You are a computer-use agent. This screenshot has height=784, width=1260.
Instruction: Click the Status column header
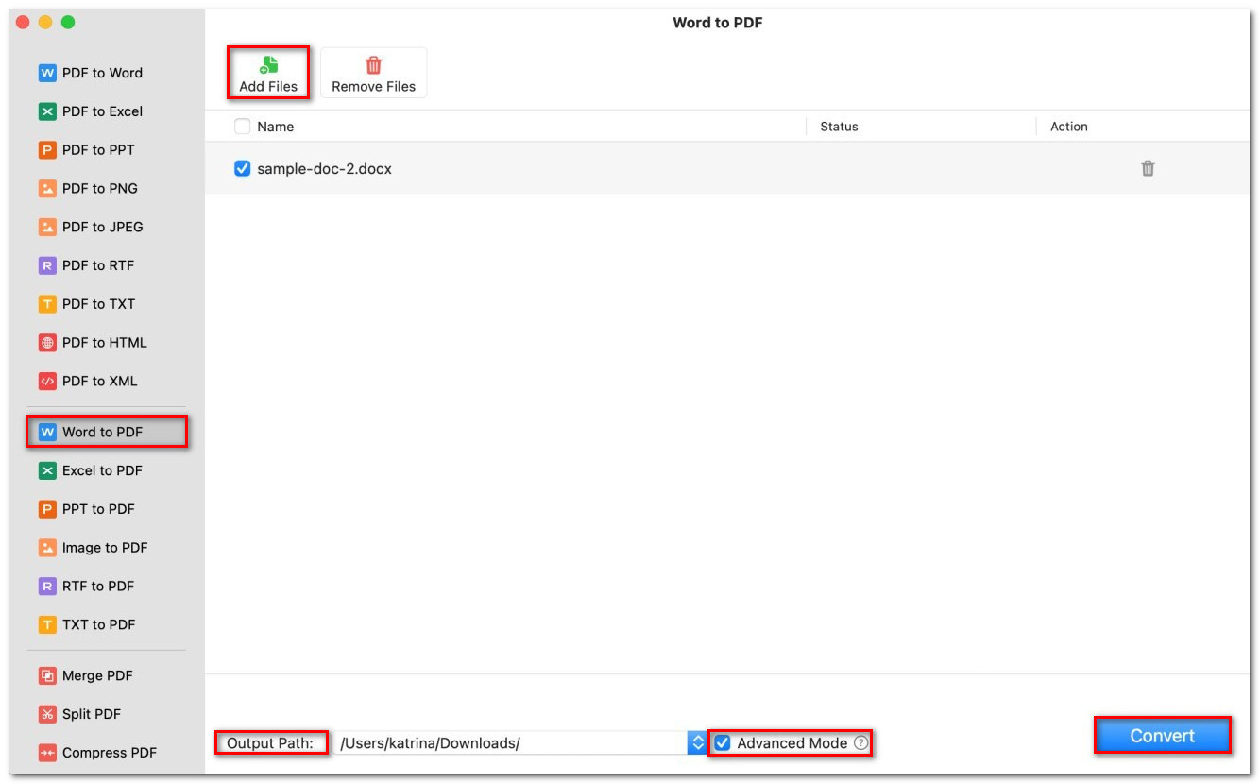[839, 127]
